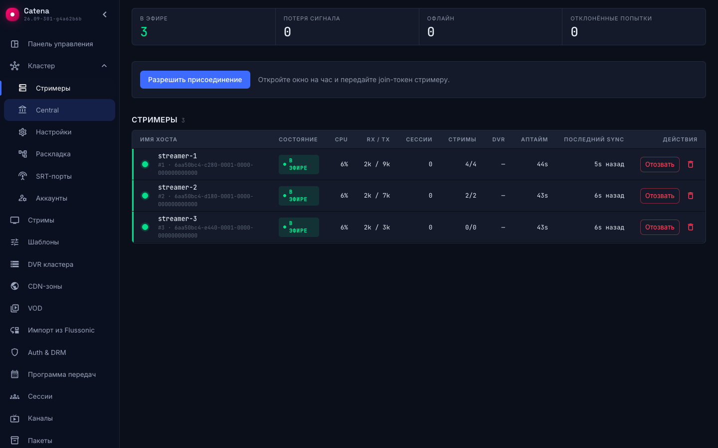This screenshot has width=718, height=448.
Task: Collapse the Кластер section chevron
Action: pos(104,66)
